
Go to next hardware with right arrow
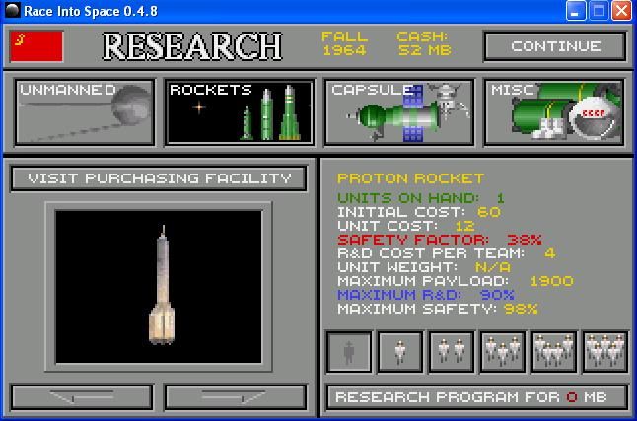pos(236,397)
